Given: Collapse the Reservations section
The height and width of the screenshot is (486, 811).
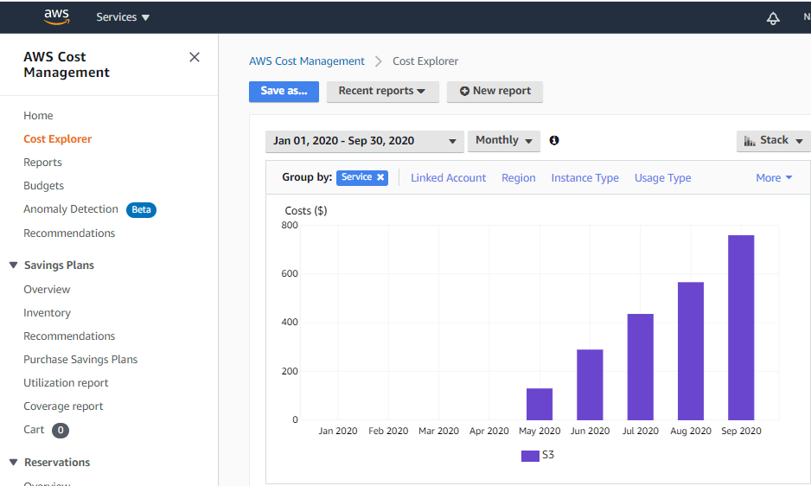Looking at the screenshot, I should click(x=14, y=462).
